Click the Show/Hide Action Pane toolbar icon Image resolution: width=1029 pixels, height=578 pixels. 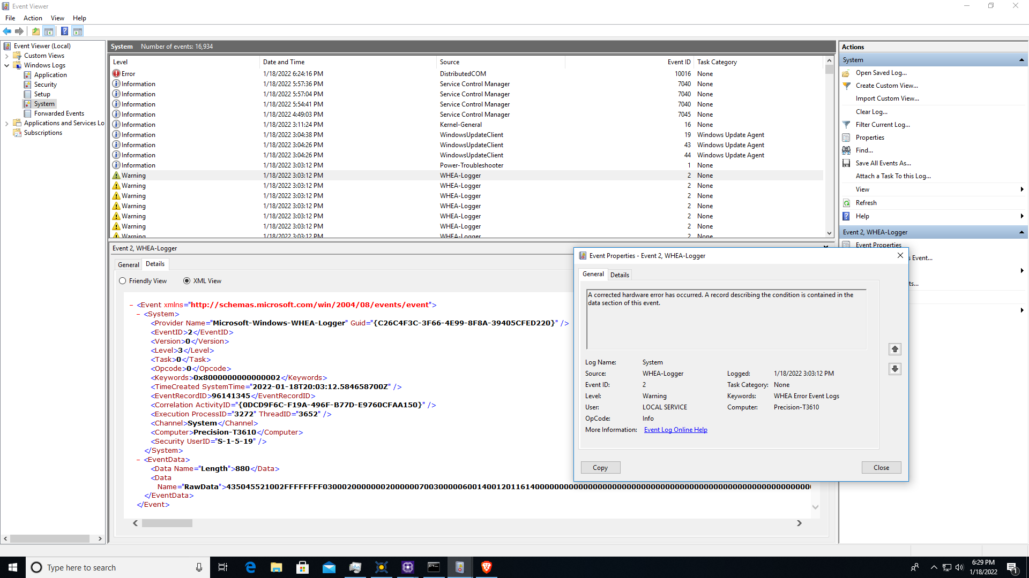[78, 32]
